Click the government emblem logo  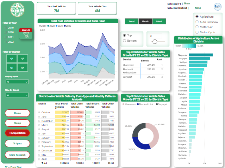click(18, 11)
